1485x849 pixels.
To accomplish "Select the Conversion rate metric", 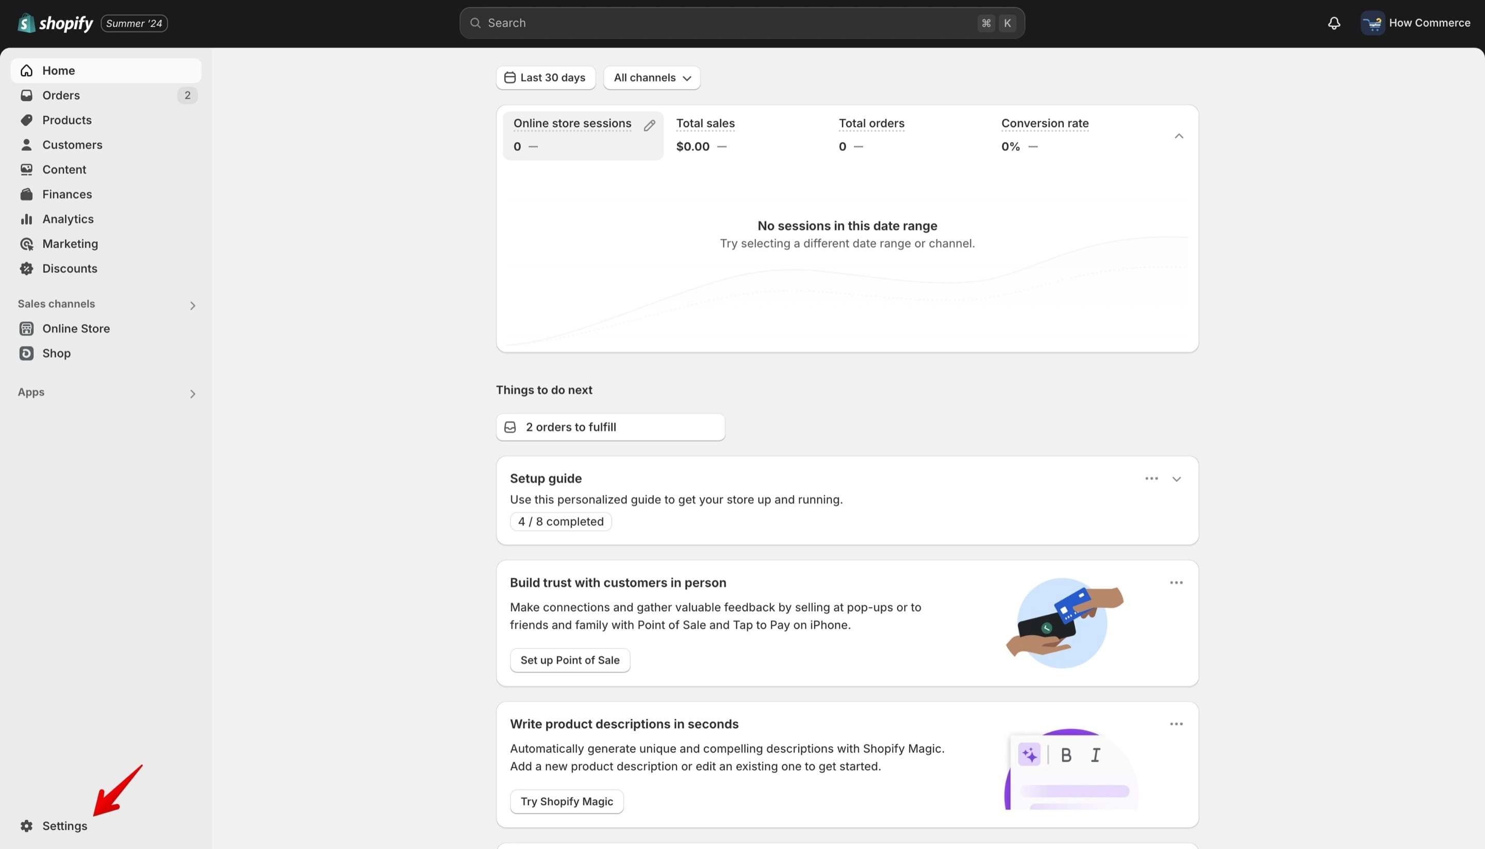I will point(1071,135).
